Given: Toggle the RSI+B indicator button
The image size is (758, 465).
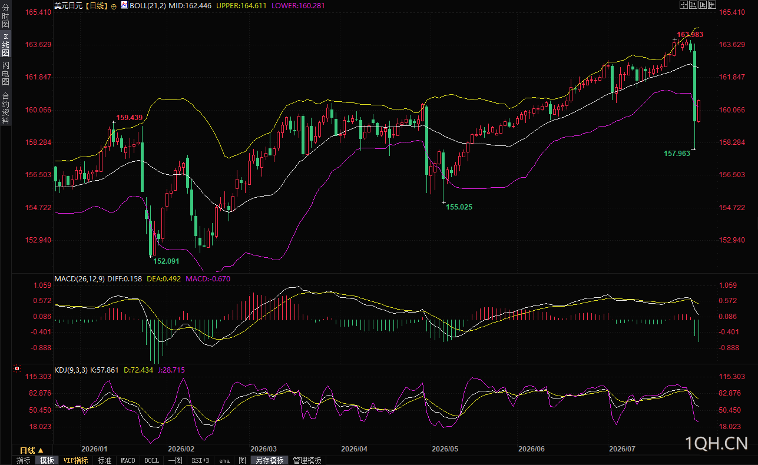Looking at the screenshot, I should [x=200, y=460].
